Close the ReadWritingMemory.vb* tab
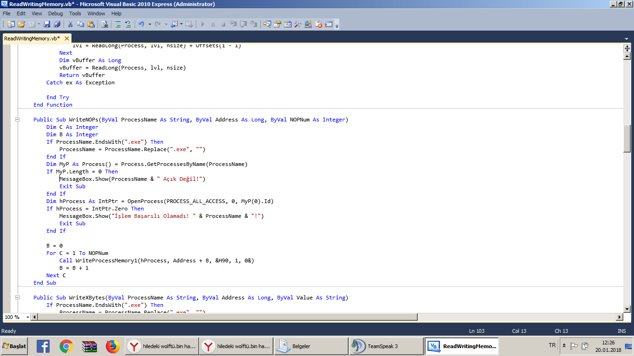This screenshot has height=356, width=634. pos(67,38)
